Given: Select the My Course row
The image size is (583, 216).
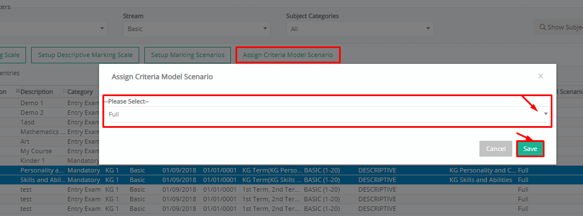Looking at the screenshot, I should coord(49,151).
